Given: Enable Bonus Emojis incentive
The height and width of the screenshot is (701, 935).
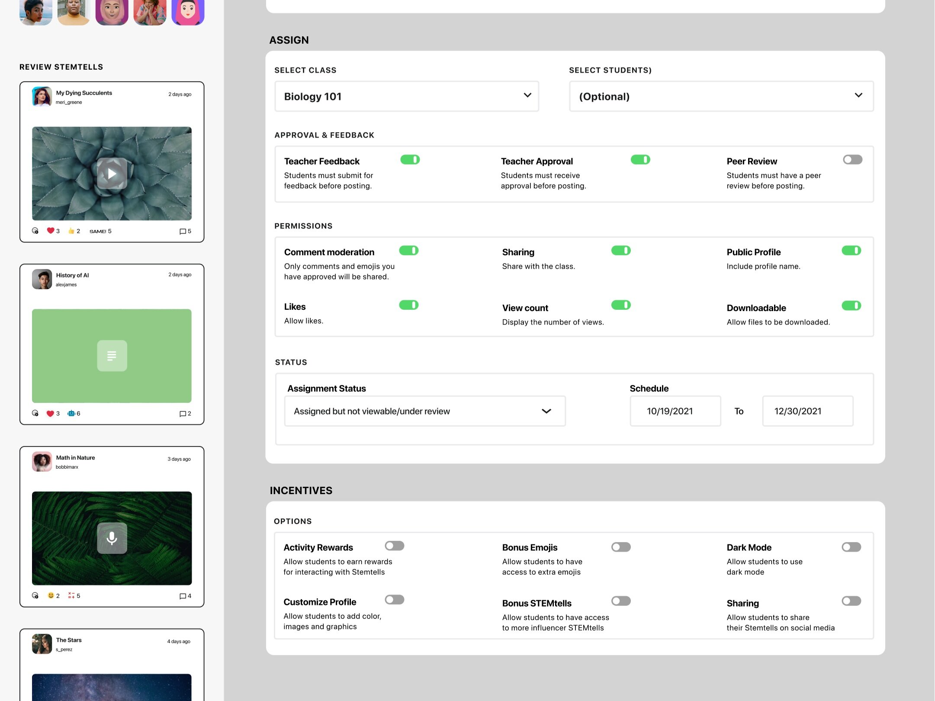Looking at the screenshot, I should 621,547.
